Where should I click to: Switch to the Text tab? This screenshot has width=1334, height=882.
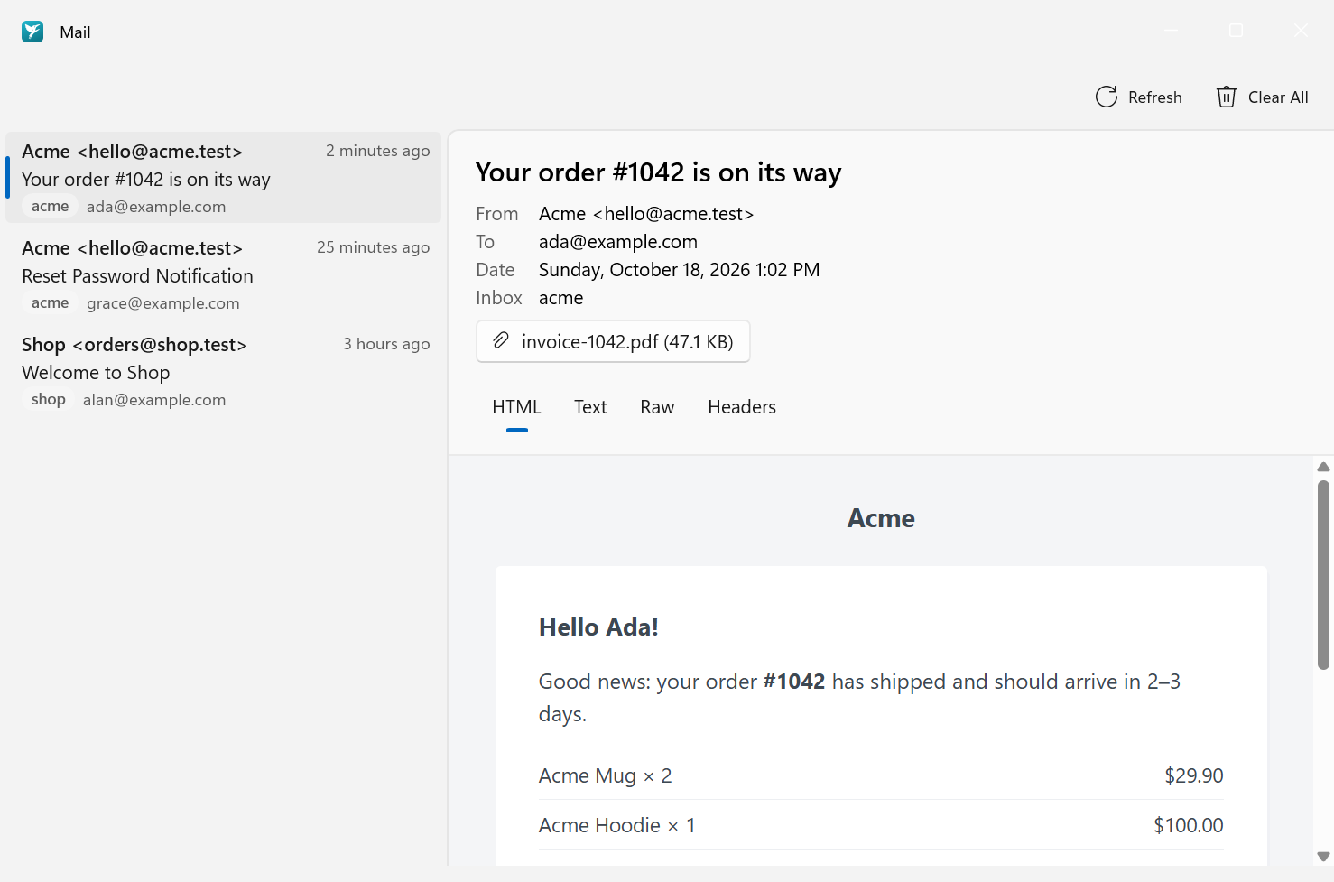(x=590, y=407)
